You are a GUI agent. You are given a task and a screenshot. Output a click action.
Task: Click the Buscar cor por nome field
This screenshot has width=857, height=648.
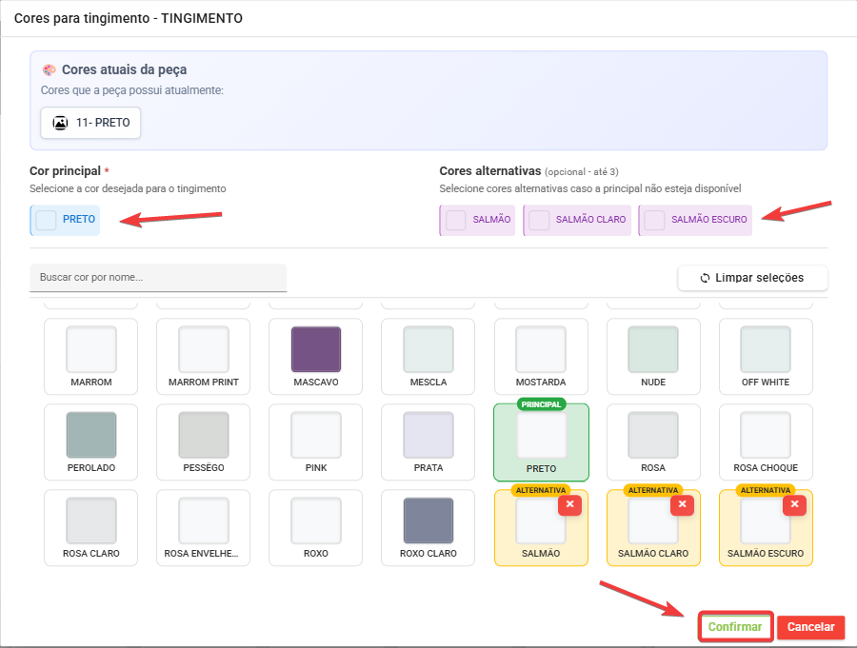(x=158, y=277)
